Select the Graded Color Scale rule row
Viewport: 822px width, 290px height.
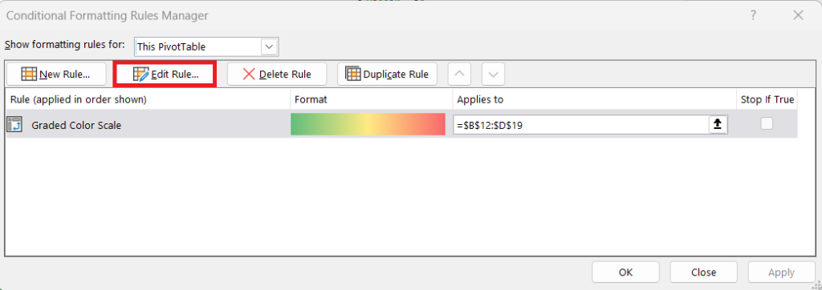click(x=401, y=125)
